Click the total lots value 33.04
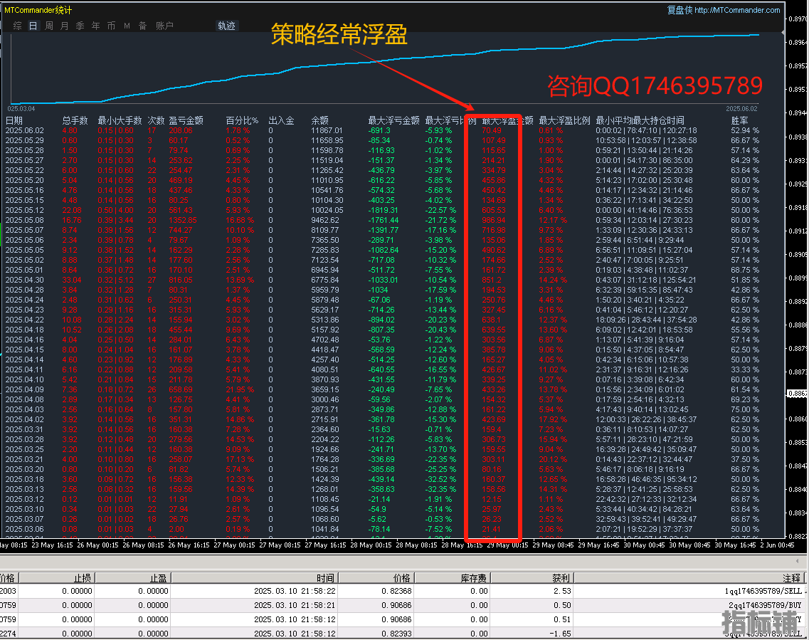Screen dimensions: 809x640 72,280
